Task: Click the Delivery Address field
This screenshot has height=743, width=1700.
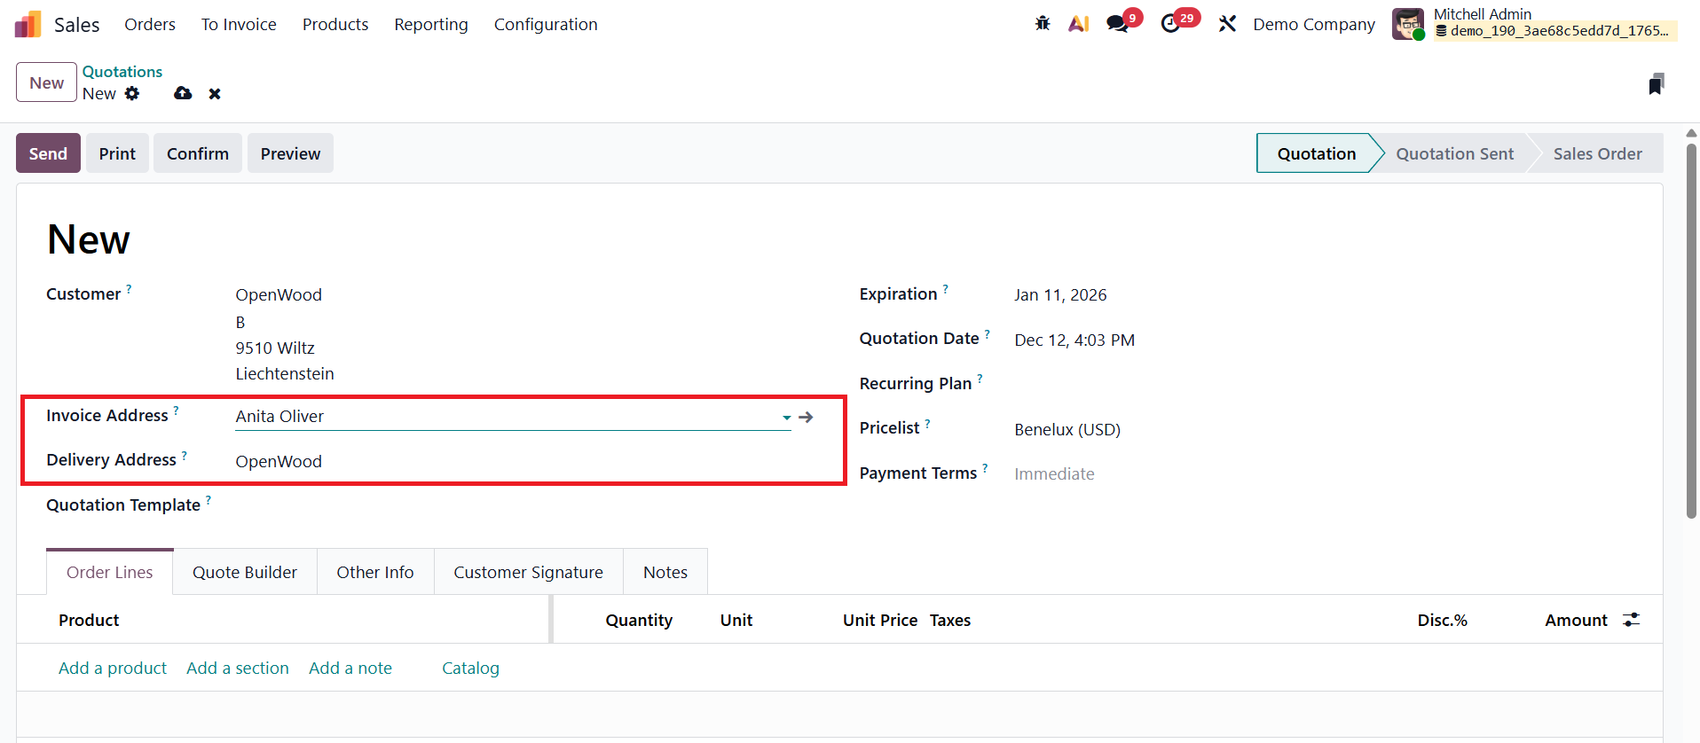Action: [x=510, y=461]
